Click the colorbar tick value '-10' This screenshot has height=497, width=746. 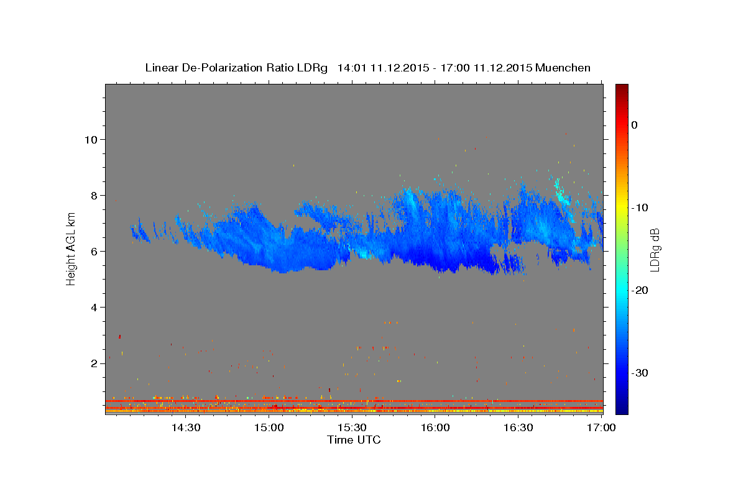(x=638, y=207)
